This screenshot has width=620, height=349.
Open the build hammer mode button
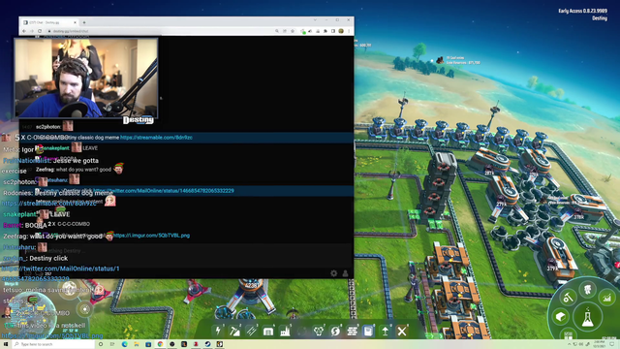point(569,298)
